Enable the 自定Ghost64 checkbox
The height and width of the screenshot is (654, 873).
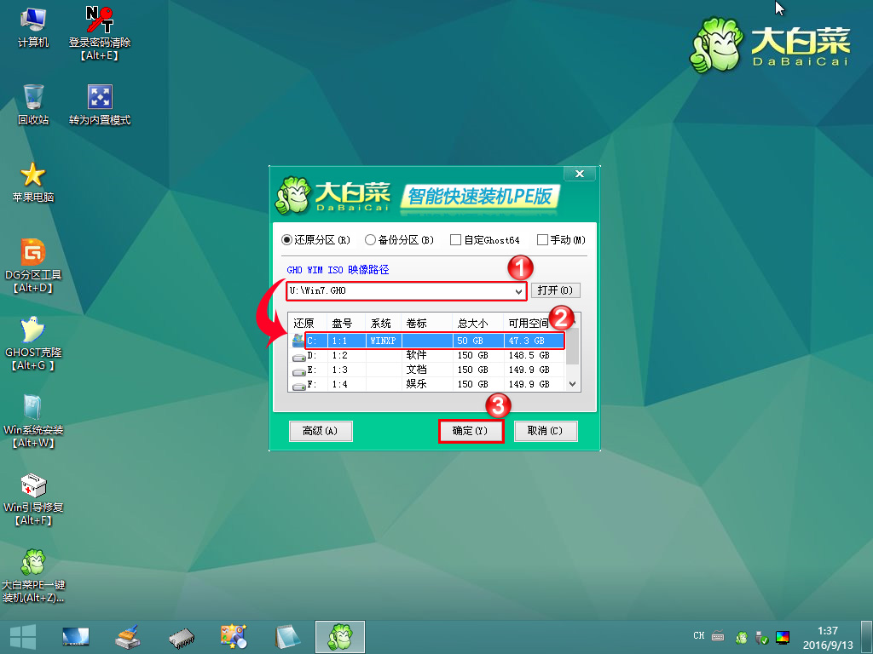pyautogui.click(x=456, y=240)
